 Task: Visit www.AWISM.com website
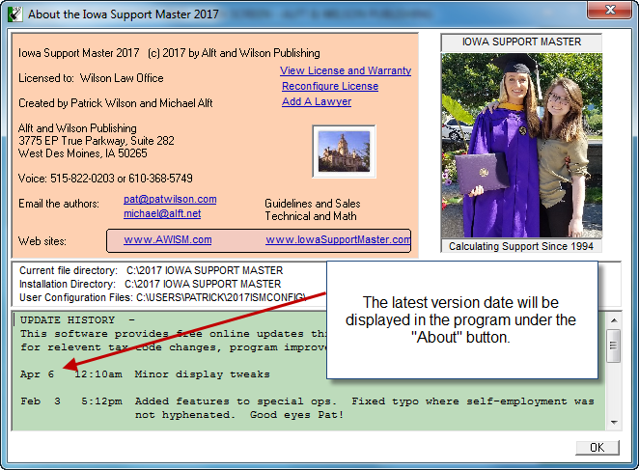168,239
